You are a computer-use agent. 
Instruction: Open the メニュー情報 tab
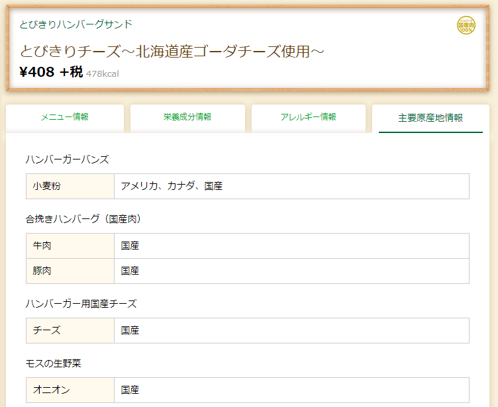point(65,117)
